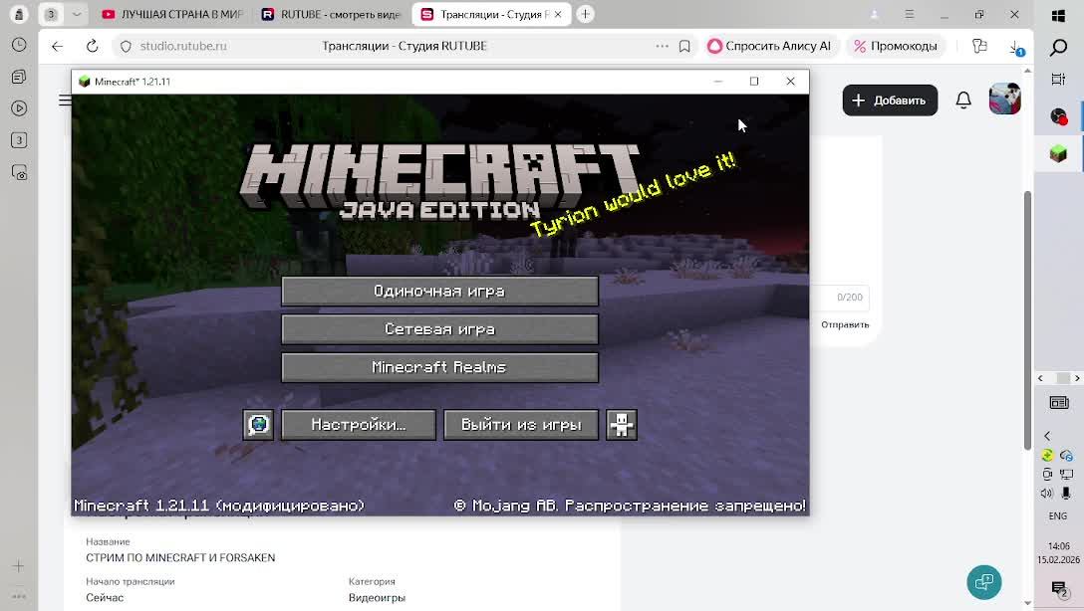Image resolution: width=1084 pixels, height=611 pixels.
Task: Switch to the RUTUBE - смотреть видео tab
Action: pyautogui.click(x=333, y=14)
